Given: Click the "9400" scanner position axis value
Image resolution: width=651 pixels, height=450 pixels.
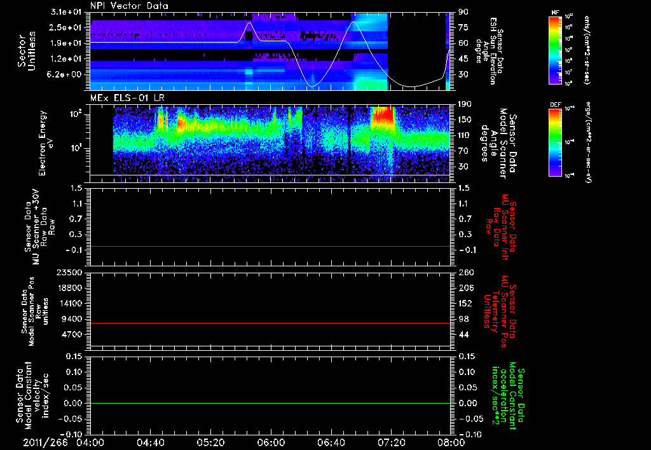Looking at the screenshot, I should click(x=71, y=319).
